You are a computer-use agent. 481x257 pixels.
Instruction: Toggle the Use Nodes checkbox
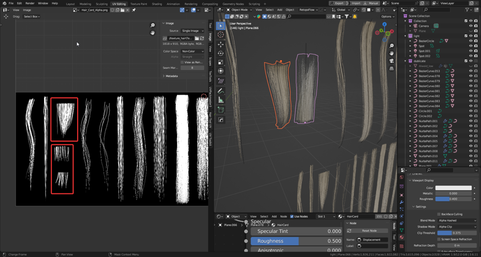pos(292,217)
